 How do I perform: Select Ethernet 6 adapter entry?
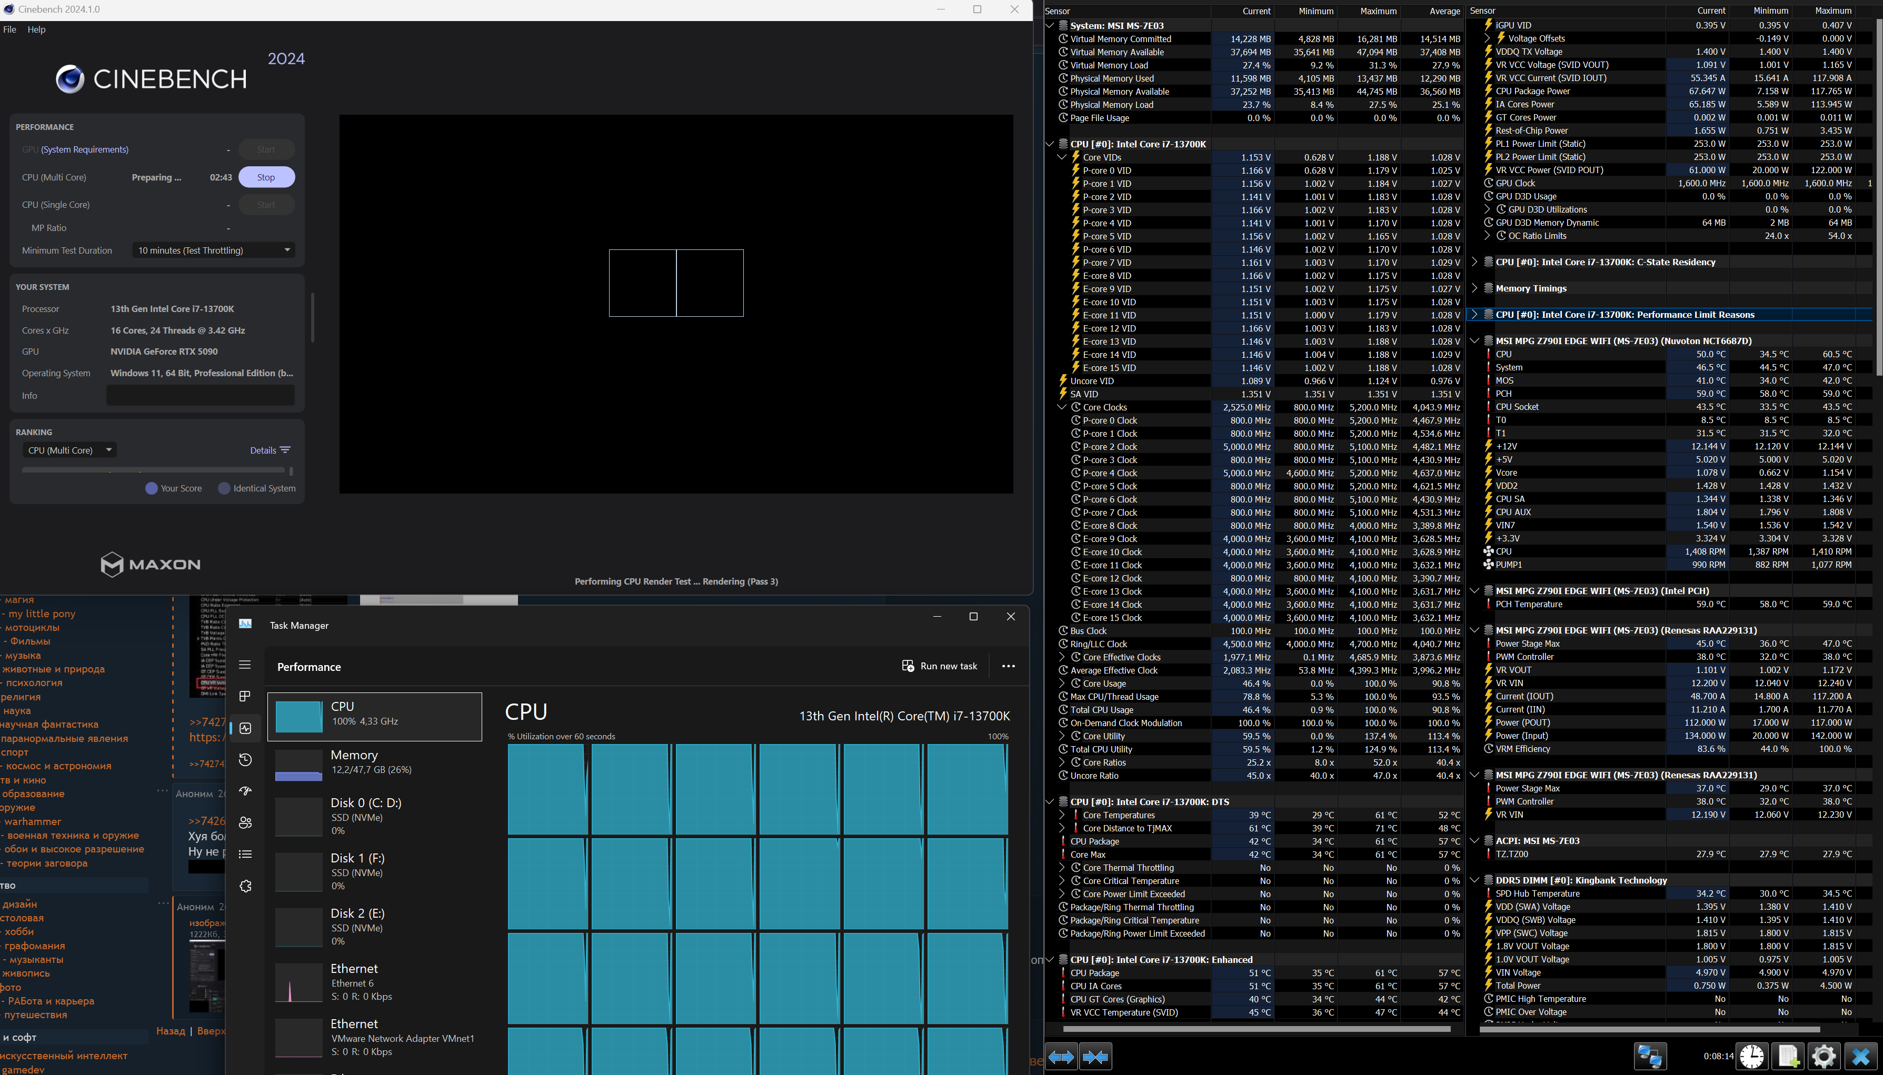tap(374, 983)
